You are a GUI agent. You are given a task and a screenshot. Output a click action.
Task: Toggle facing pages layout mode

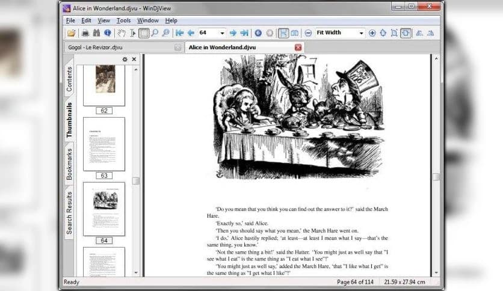pos(294,33)
